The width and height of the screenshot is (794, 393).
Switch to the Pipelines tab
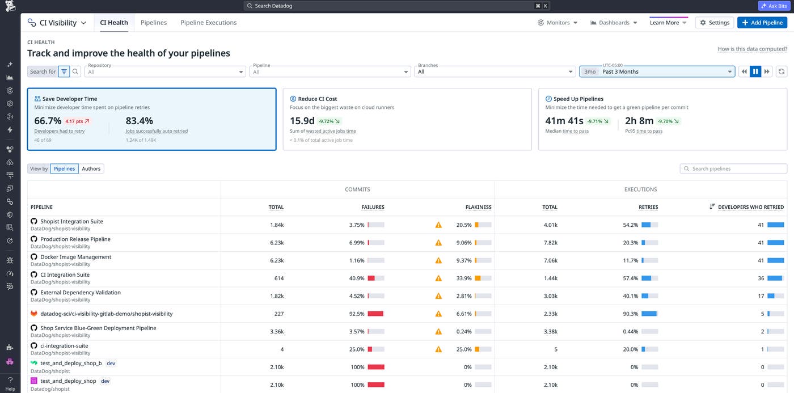[154, 23]
